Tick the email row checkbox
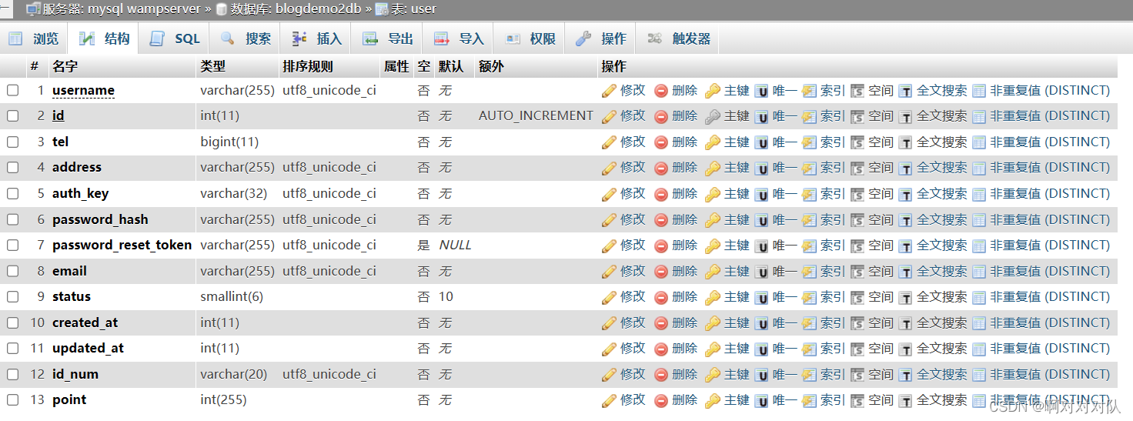The height and width of the screenshot is (421, 1133). tap(13, 271)
